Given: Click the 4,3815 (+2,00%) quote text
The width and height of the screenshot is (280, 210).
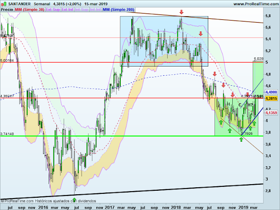Looking at the screenshot, I should (67, 4).
